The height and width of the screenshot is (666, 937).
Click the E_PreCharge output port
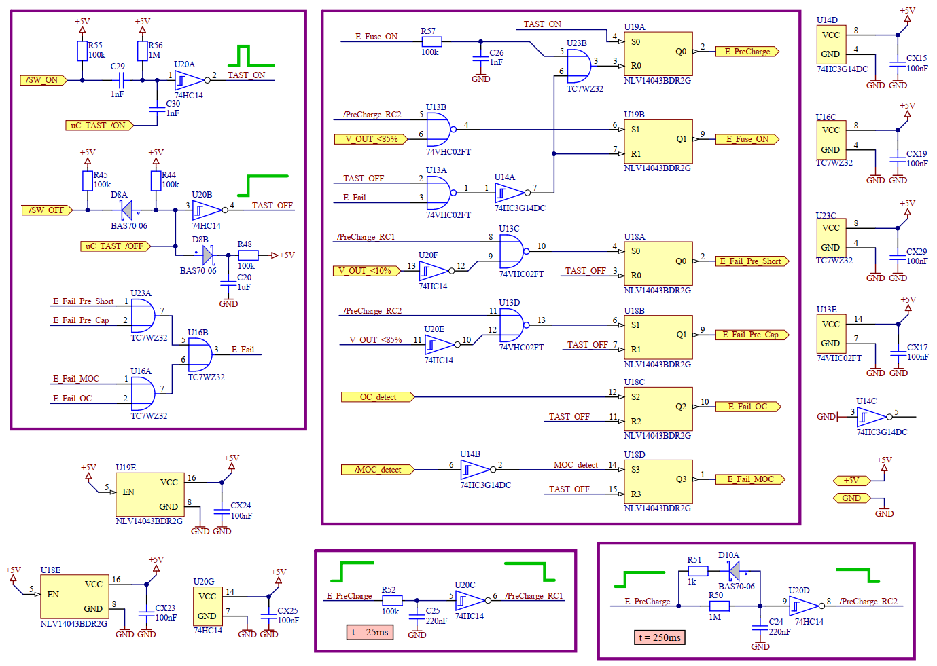(747, 52)
